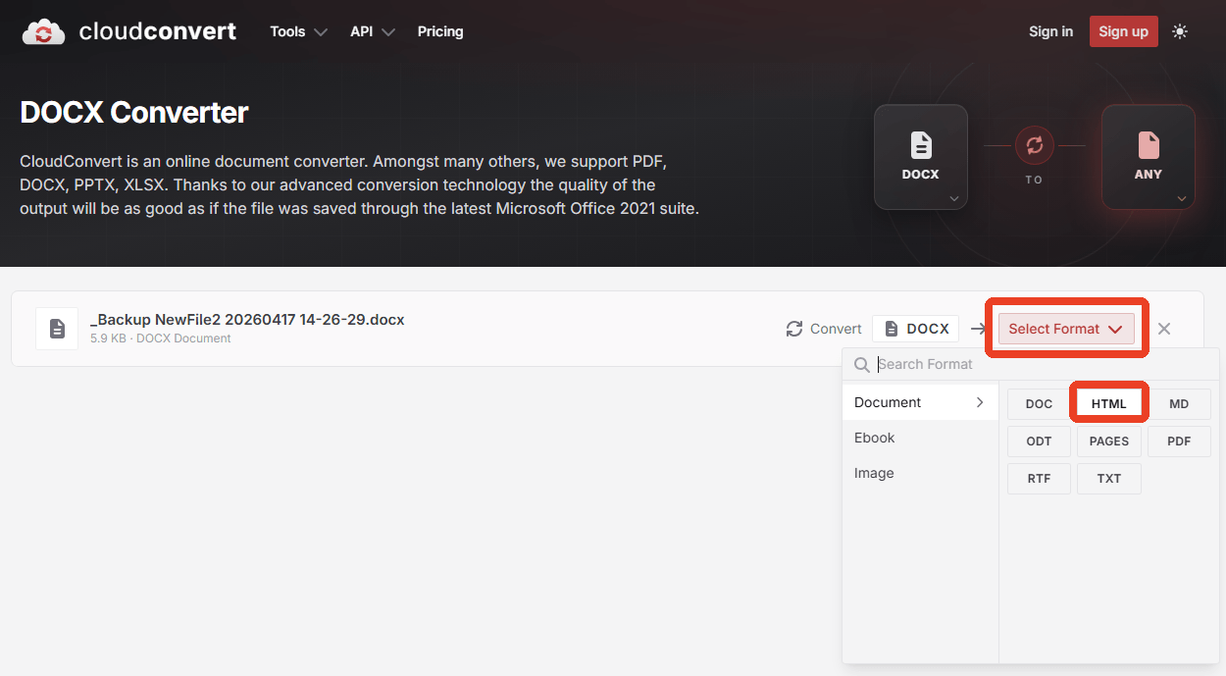Choose MD output format

tap(1179, 404)
